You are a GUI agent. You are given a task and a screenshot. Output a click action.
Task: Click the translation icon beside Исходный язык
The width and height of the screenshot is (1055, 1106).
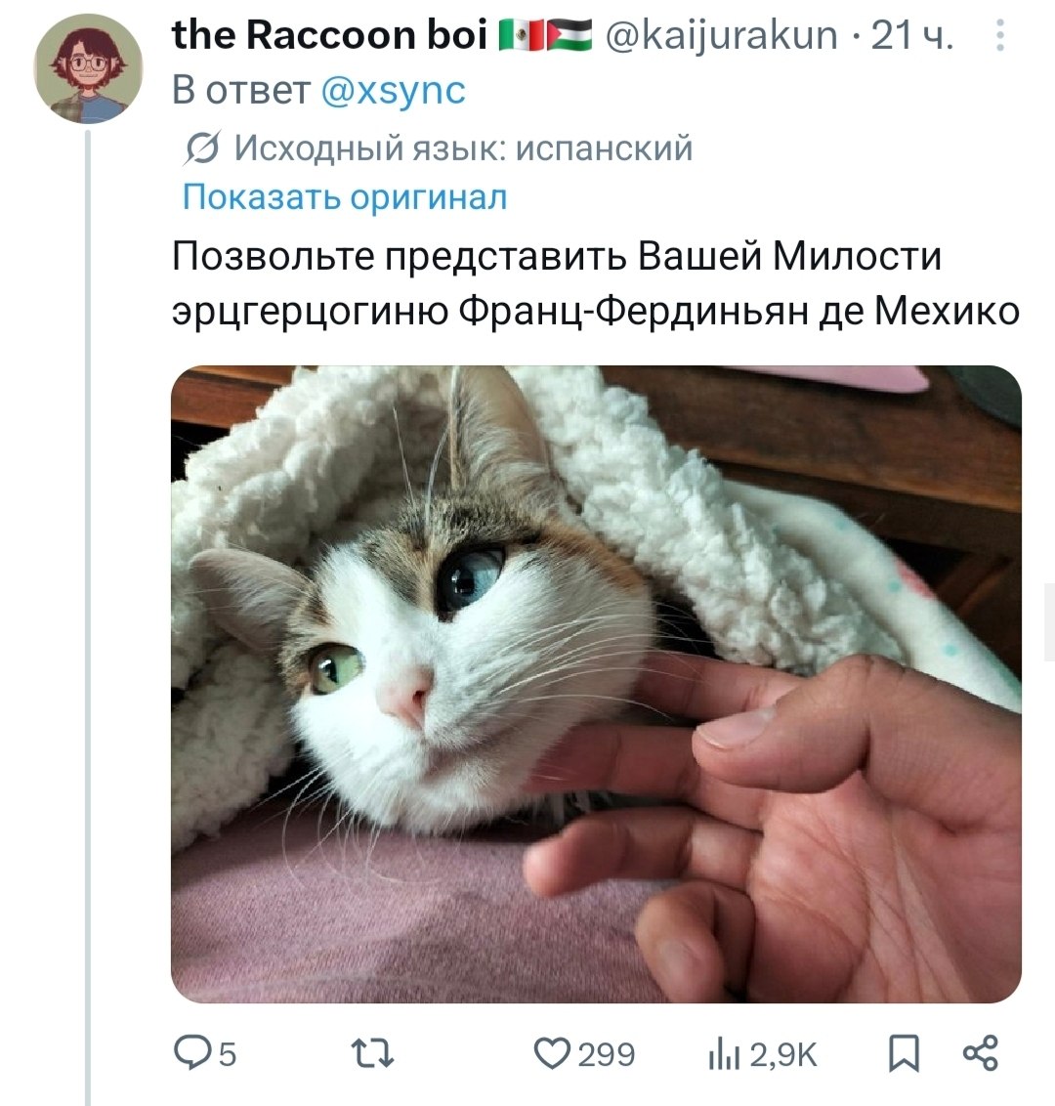[x=201, y=149]
